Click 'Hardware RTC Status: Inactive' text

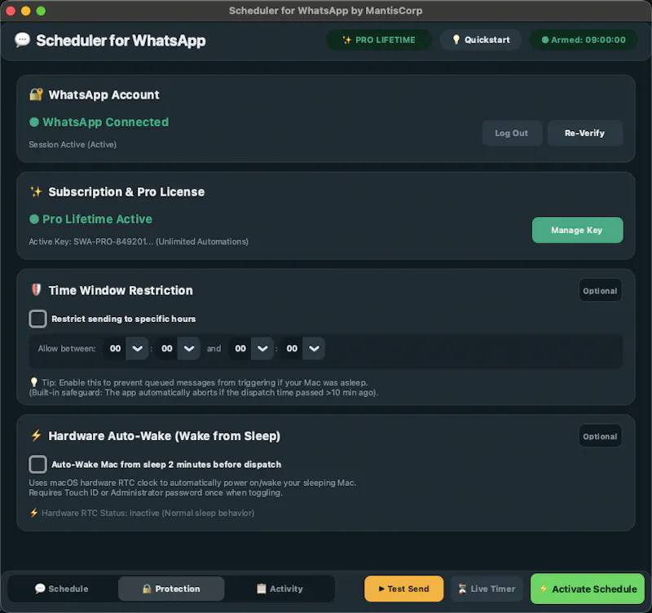point(148,513)
